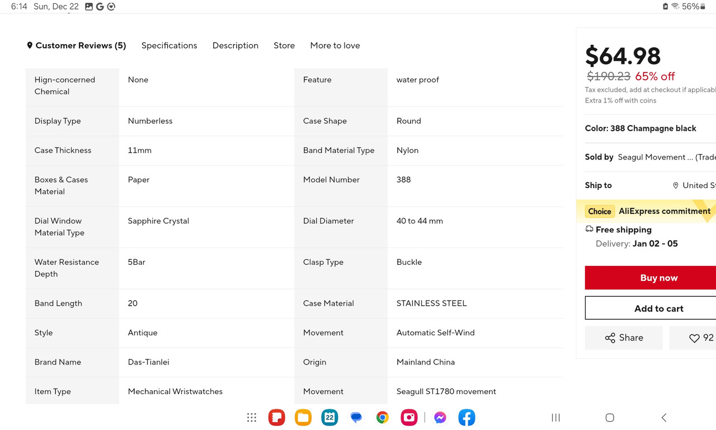Screen dimensions: 716x430
Task: Click the Hign-concerned Chemical label
Action: coord(65,86)
